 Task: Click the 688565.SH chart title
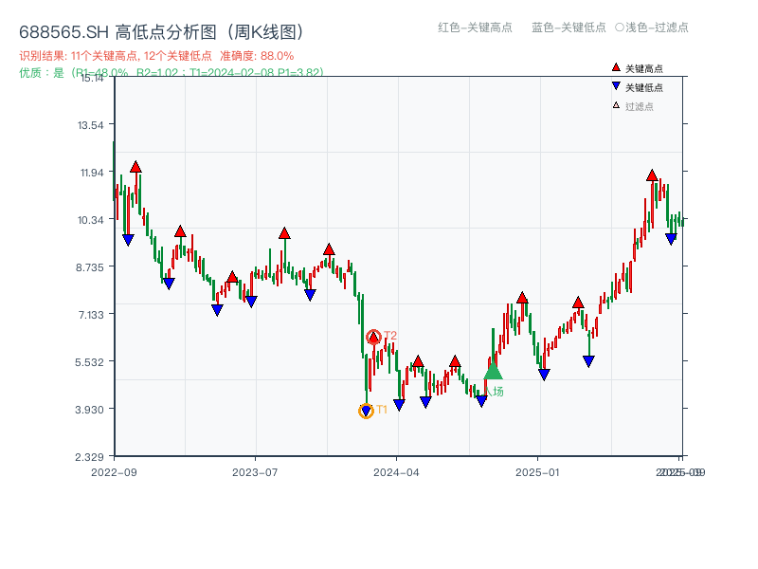coord(63,29)
